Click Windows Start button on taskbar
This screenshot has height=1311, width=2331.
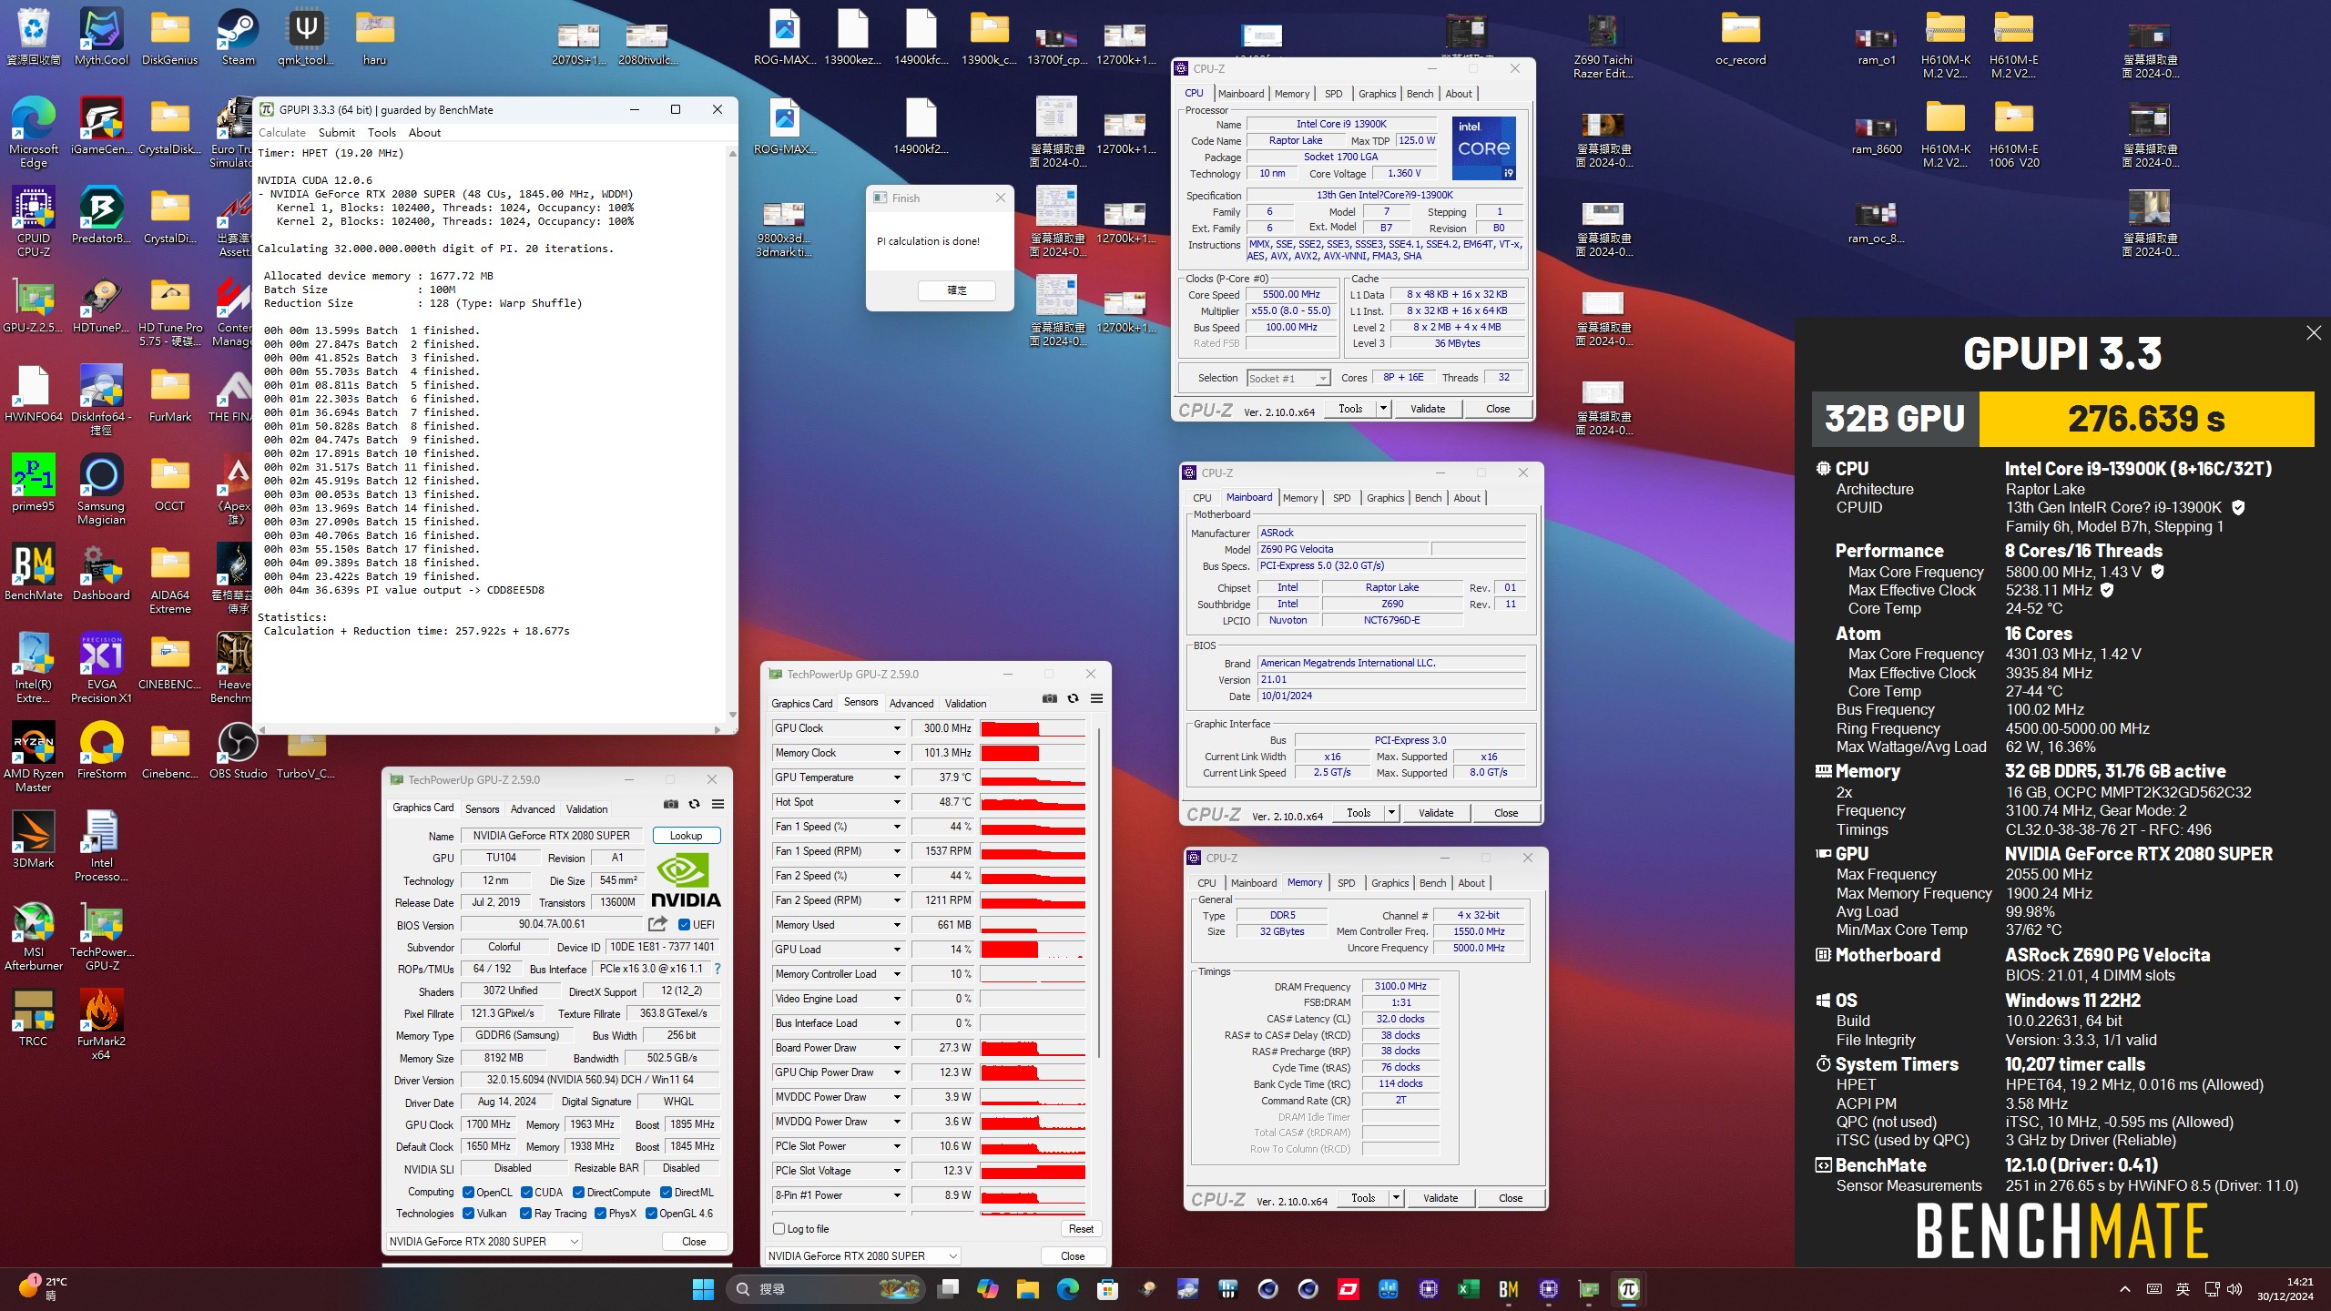coord(703,1288)
